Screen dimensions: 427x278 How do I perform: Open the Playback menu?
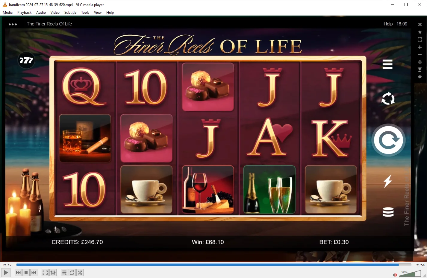pos(24,13)
